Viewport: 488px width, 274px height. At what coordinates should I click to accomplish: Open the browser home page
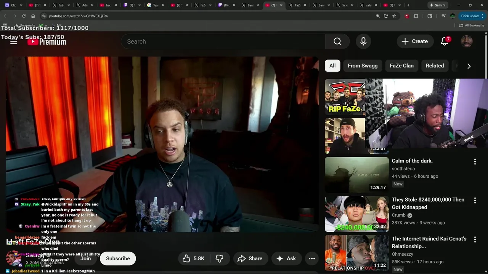pos(33,16)
